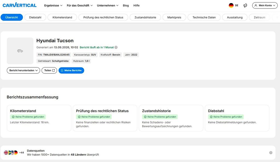Viewport: 280px width, 162px height.
Task: Click help icon next to report expiry
Action: [x=116, y=47]
